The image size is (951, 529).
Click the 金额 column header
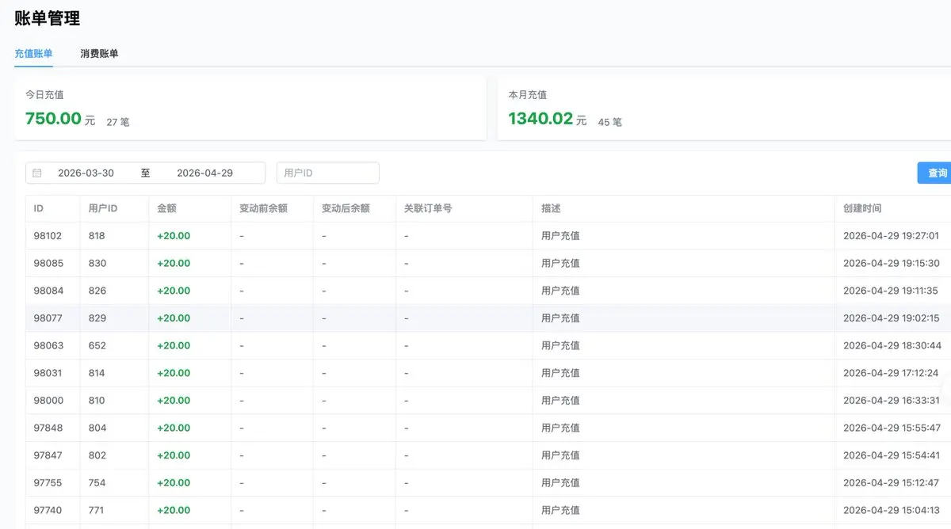point(166,208)
